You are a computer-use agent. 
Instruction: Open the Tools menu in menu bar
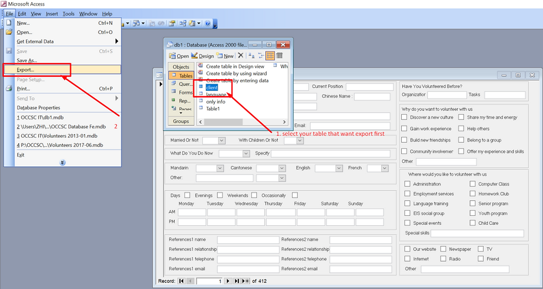point(69,14)
